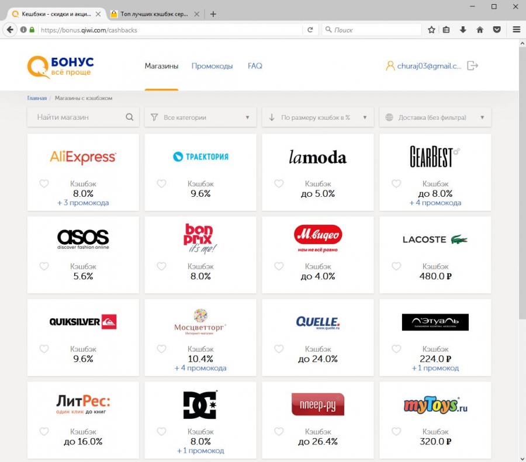Click the logout icon next to email
This screenshot has width=526, height=462.
click(472, 66)
